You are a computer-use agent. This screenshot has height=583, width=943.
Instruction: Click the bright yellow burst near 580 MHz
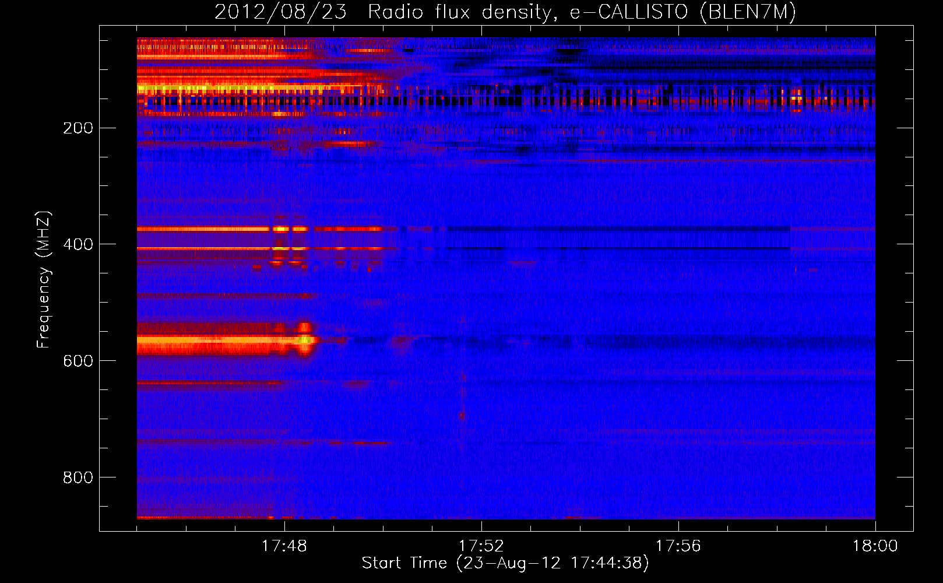[304, 339]
